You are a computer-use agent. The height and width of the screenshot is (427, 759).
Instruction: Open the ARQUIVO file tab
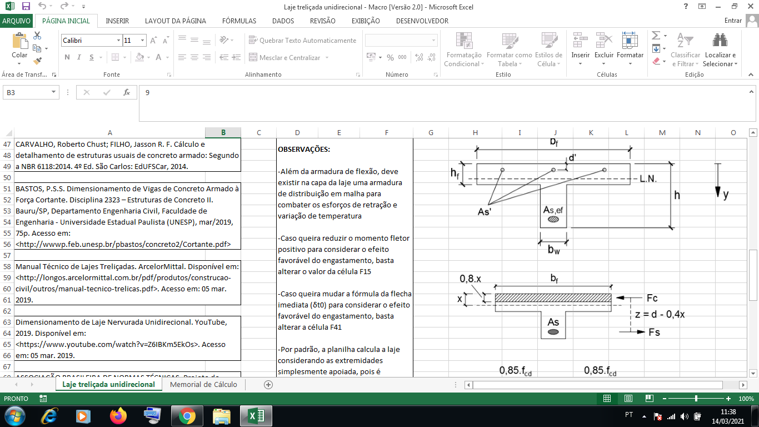tap(17, 21)
